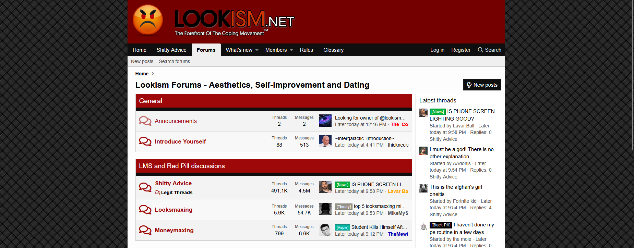Click the Introduce Yourself speech bubble icon
Viewport: 634px width, 248px height.
[x=145, y=141]
